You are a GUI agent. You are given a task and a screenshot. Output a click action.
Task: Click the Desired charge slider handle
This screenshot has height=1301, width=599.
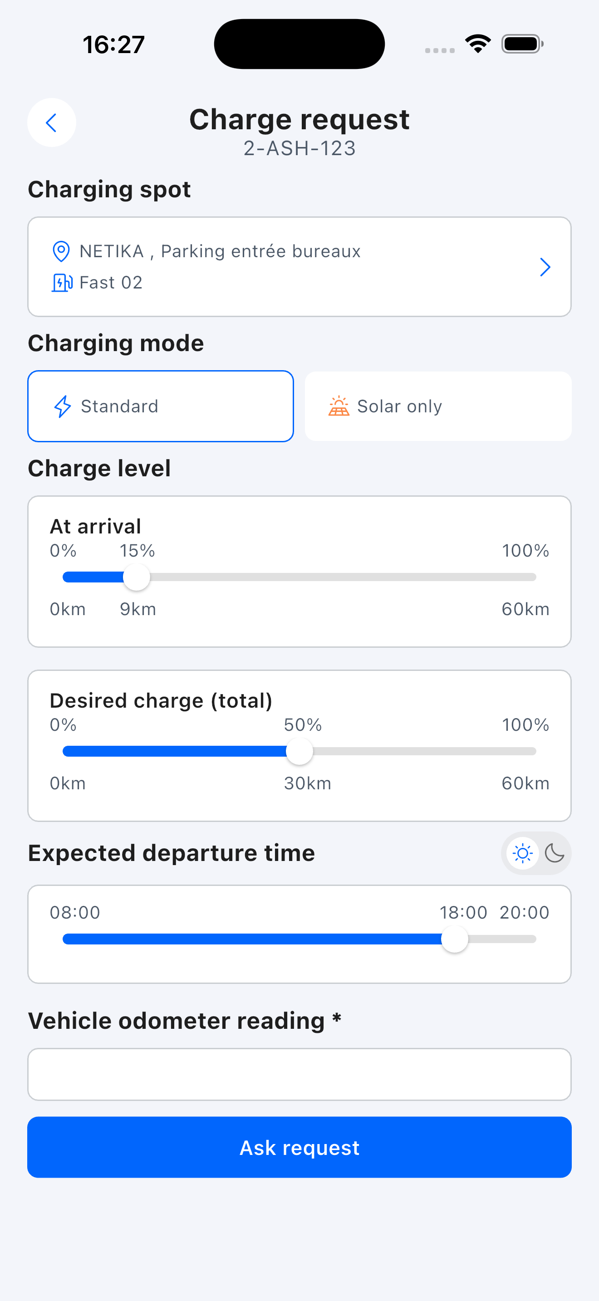click(x=299, y=752)
